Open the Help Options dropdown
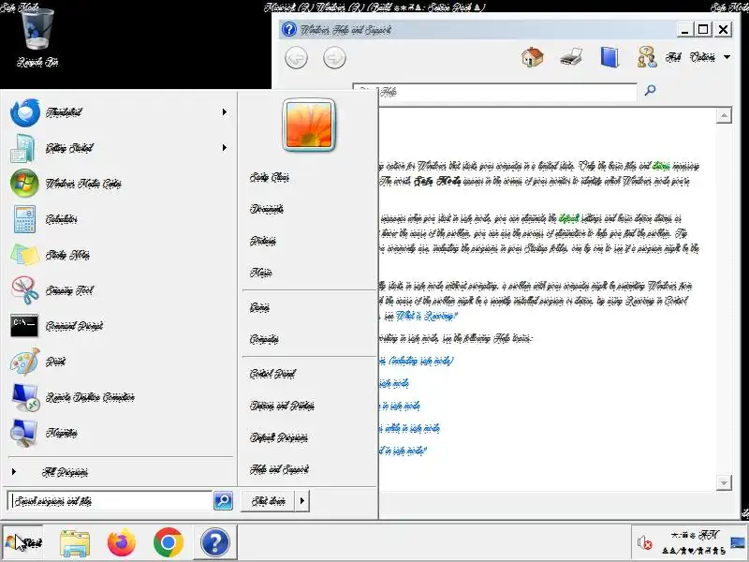Image resolution: width=749 pixels, height=562 pixels. [x=710, y=57]
